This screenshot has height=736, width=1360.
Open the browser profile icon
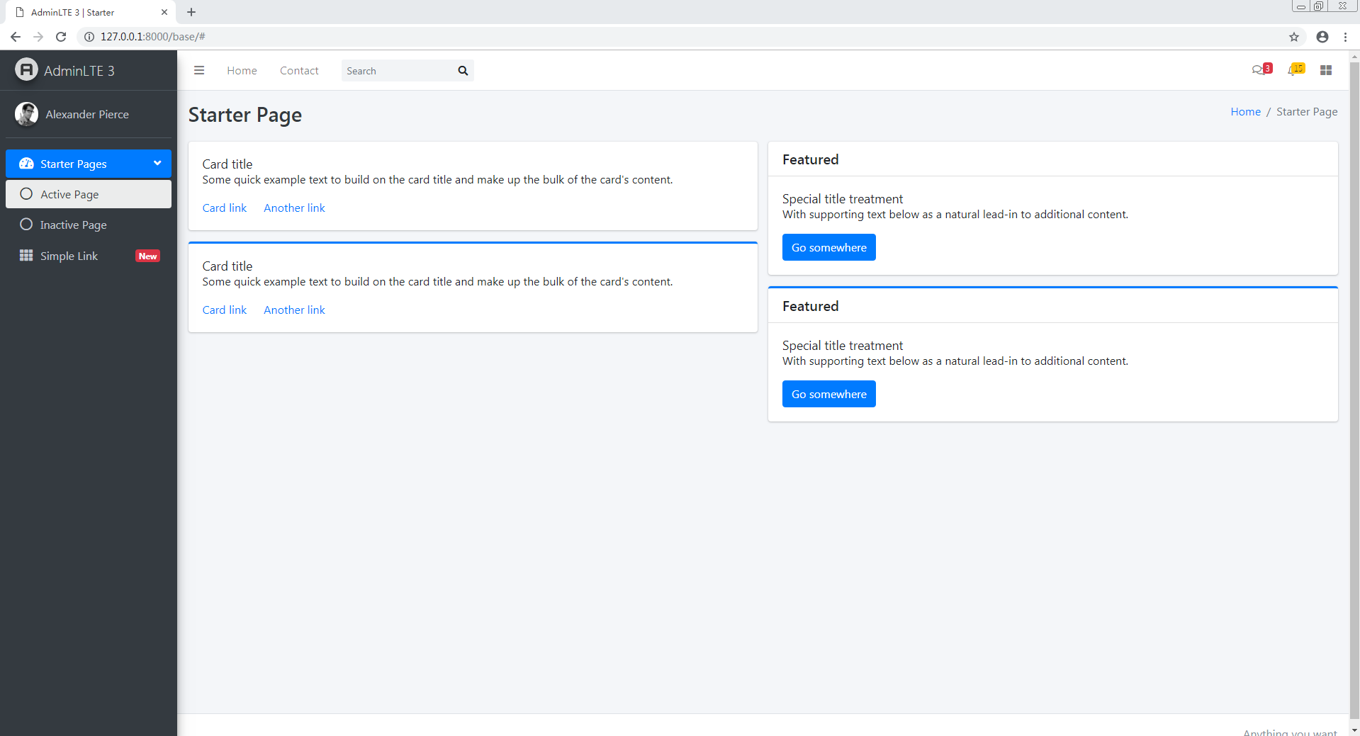tap(1322, 37)
